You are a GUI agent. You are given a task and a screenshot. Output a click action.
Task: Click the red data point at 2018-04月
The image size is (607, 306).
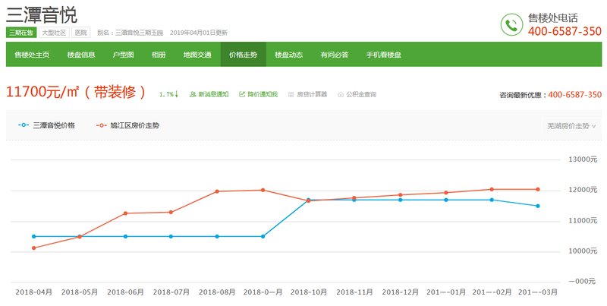(33, 248)
